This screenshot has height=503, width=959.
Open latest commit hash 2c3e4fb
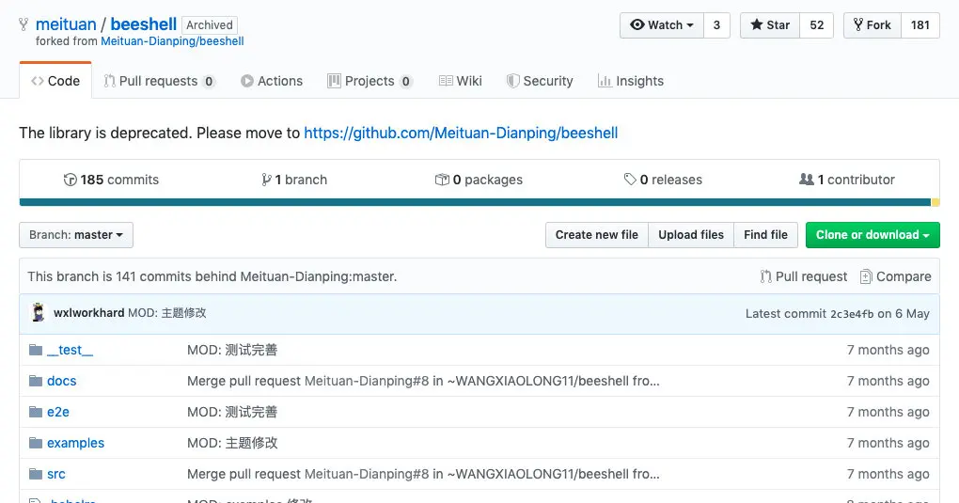click(x=852, y=314)
